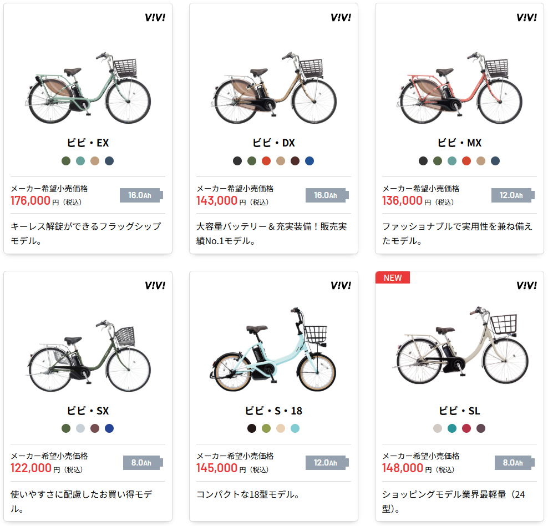This screenshot has width=548, height=526.
Task: Click the 12.0Ah battery icon on ビビ・S・18
Action: tap(328, 463)
